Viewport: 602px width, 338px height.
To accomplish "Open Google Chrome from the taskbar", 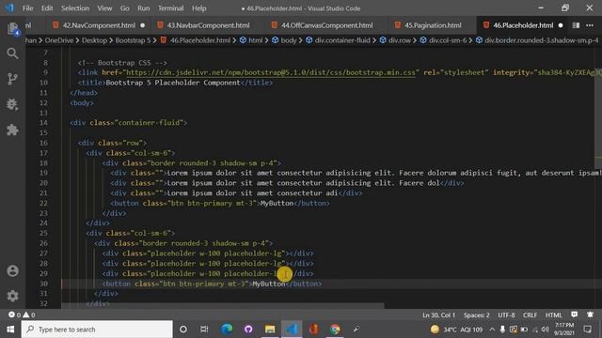I will pyautogui.click(x=335, y=330).
